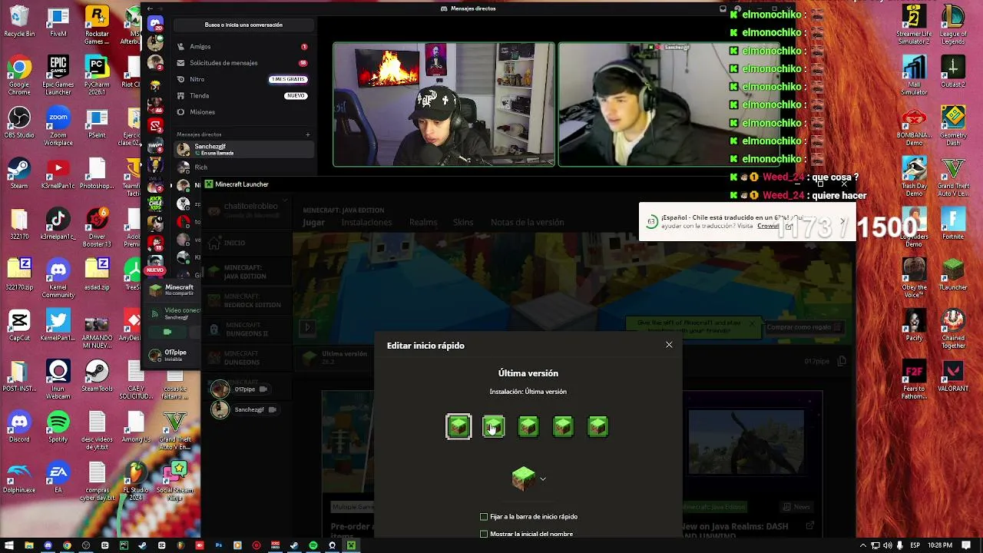Switch to Jugar tab in Minecraft Launcher
This screenshot has height=553, width=983.
[x=313, y=223]
